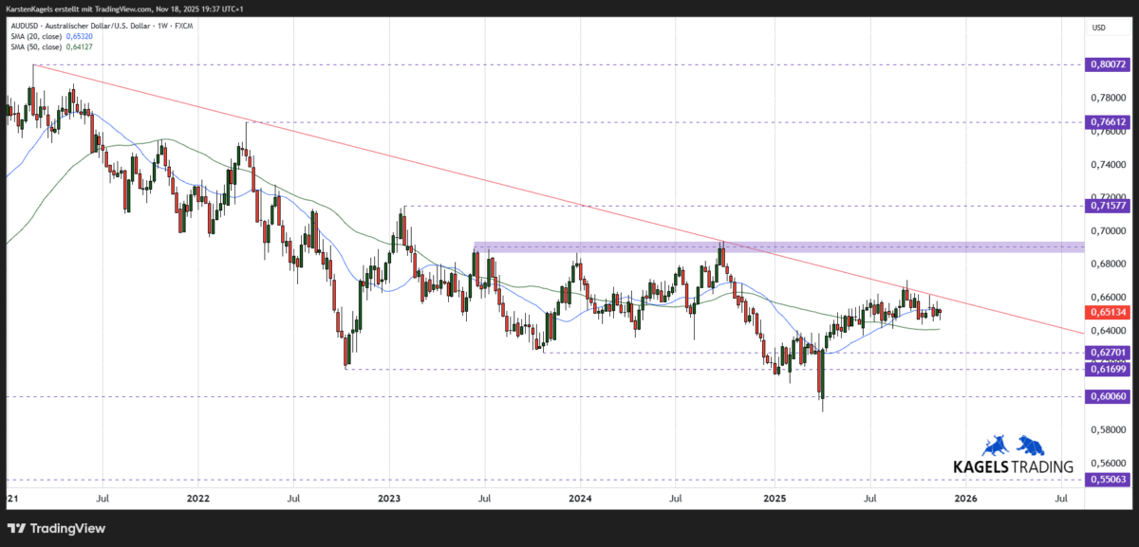Toggle the AUDUSD symbol legend row
1139x547 pixels.
pyautogui.click(x=95, y=26)
